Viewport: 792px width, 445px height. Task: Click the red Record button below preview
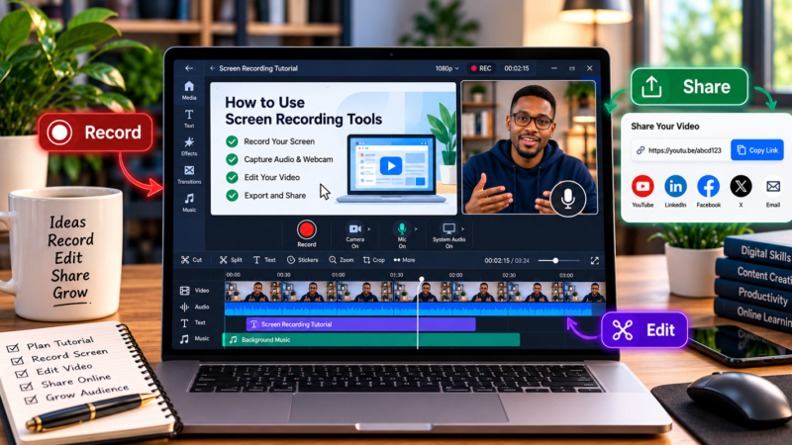coord(306,230)
